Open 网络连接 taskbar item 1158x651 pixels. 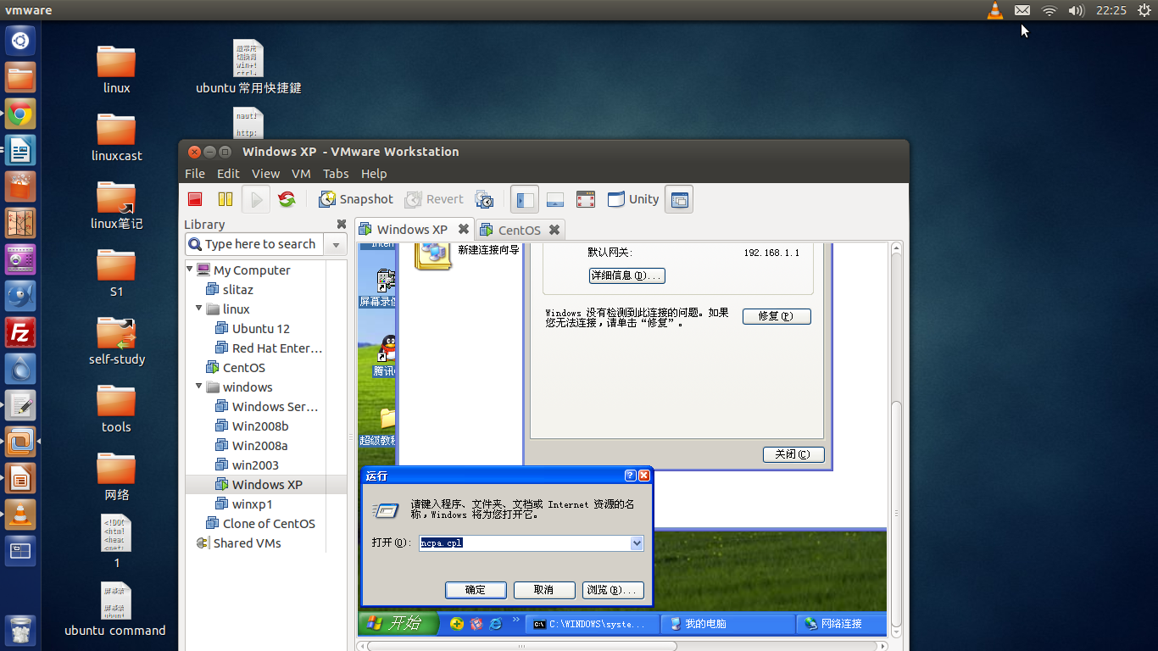(x=842, y=624)
